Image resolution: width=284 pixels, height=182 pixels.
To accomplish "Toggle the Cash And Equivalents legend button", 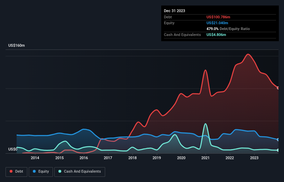I will click(80, 172).
